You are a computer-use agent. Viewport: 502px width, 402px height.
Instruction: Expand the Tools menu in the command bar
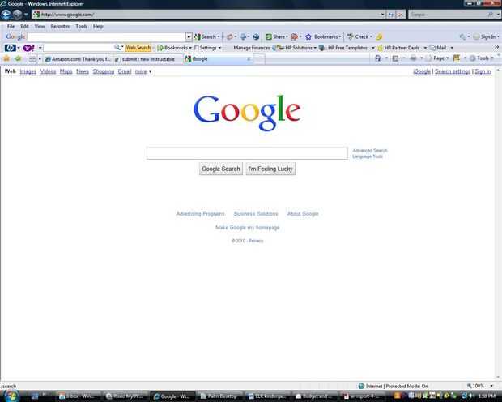pos(482,58)
